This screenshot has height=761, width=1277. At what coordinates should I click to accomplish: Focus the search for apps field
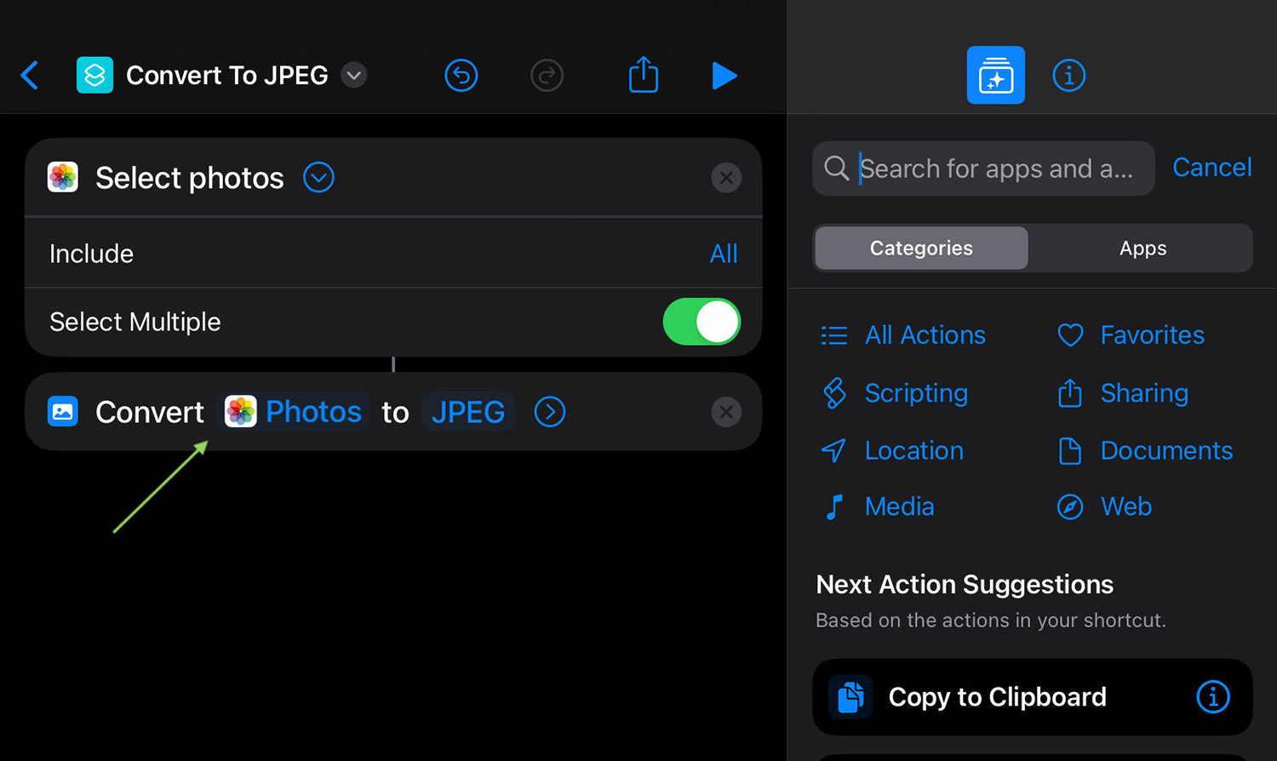(x=983, y=169)
